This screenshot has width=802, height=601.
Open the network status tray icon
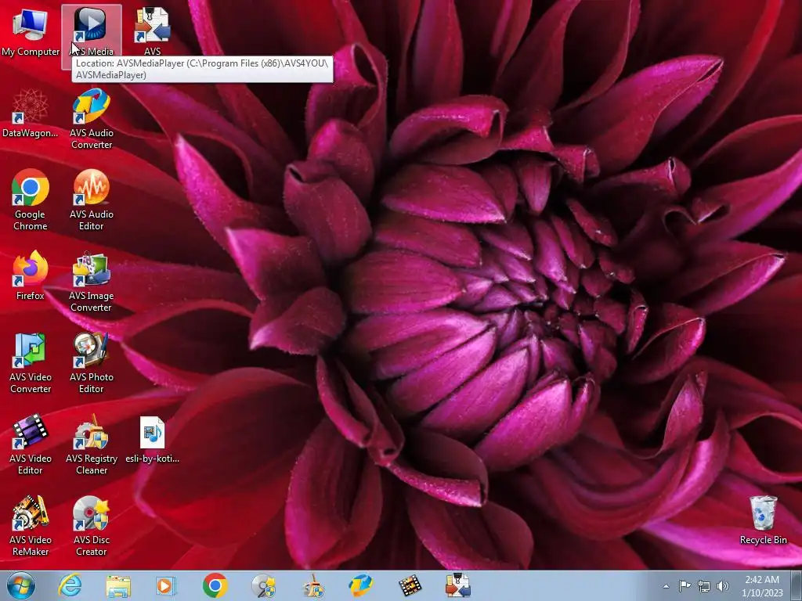click(x=704, y=586)
